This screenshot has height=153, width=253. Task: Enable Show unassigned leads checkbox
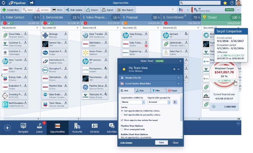tap(123, 129)
